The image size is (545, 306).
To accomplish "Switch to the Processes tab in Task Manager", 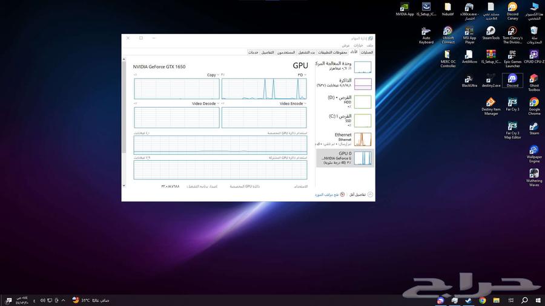I will [x=366, y=53].
